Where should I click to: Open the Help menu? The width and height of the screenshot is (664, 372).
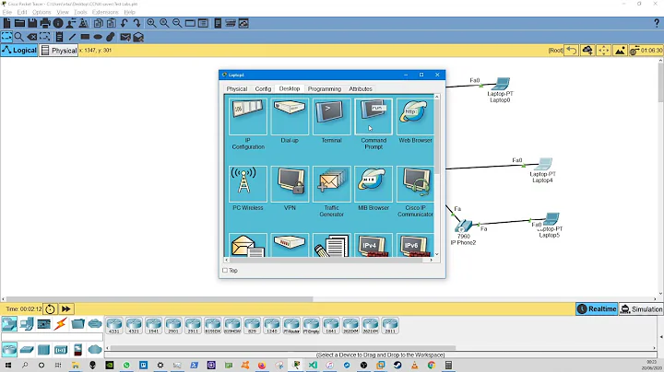pyautogui.click(x=130, y=12)
